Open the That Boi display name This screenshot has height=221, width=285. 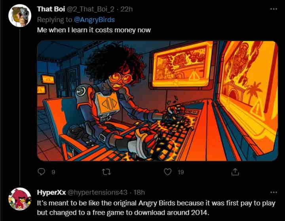(x=51, y=9)
